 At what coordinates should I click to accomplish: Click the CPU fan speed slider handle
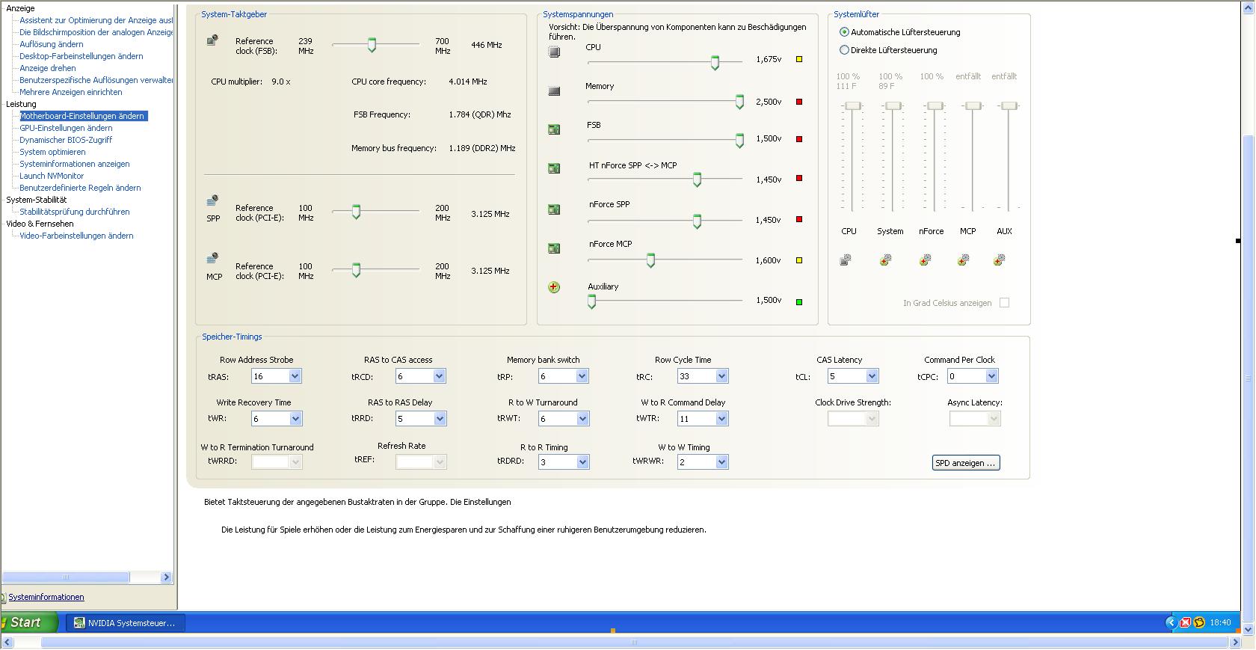tap(853, 105)
